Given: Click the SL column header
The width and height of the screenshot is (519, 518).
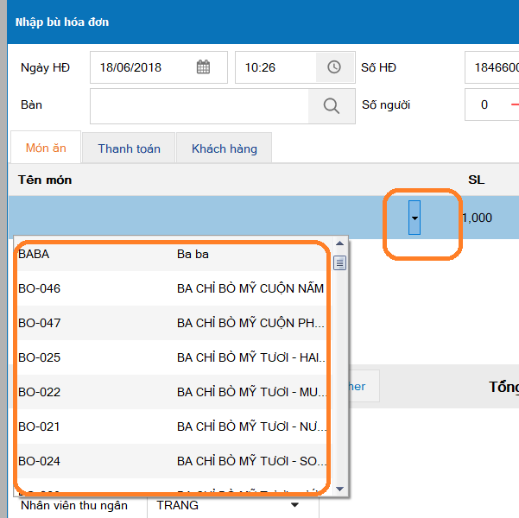Looking at the screenshot, I should pos(476,180).
